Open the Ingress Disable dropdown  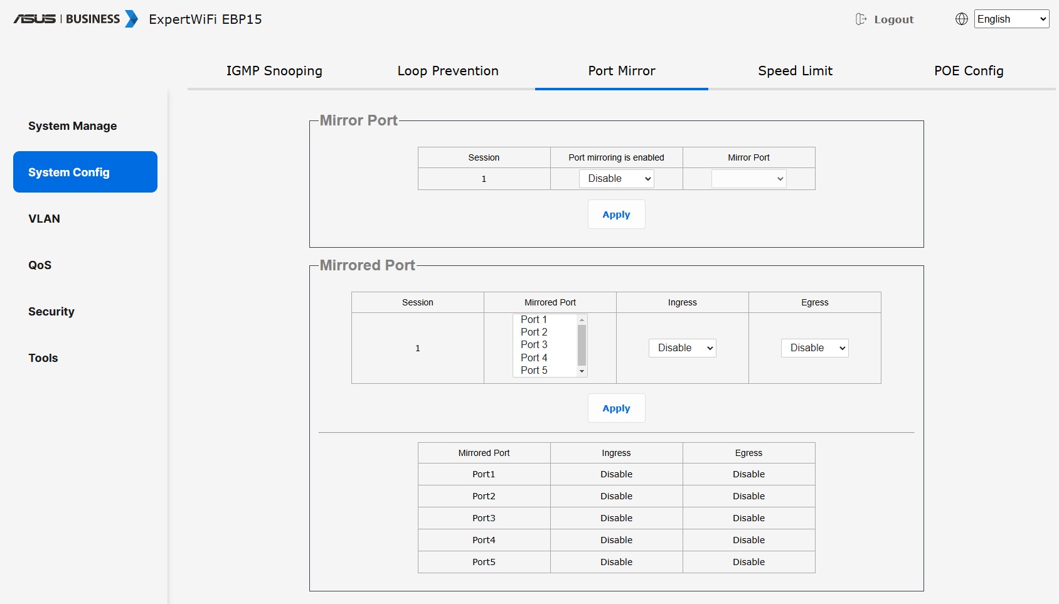682,348
